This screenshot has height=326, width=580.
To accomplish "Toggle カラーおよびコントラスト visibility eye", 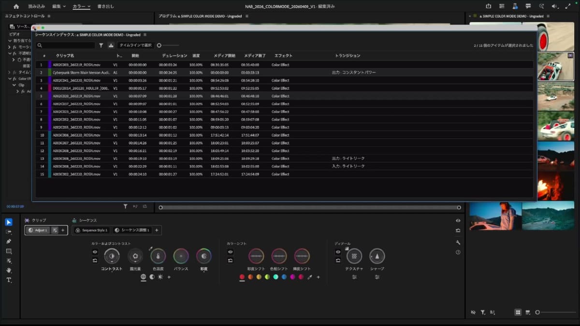I will tap(95, 252).
